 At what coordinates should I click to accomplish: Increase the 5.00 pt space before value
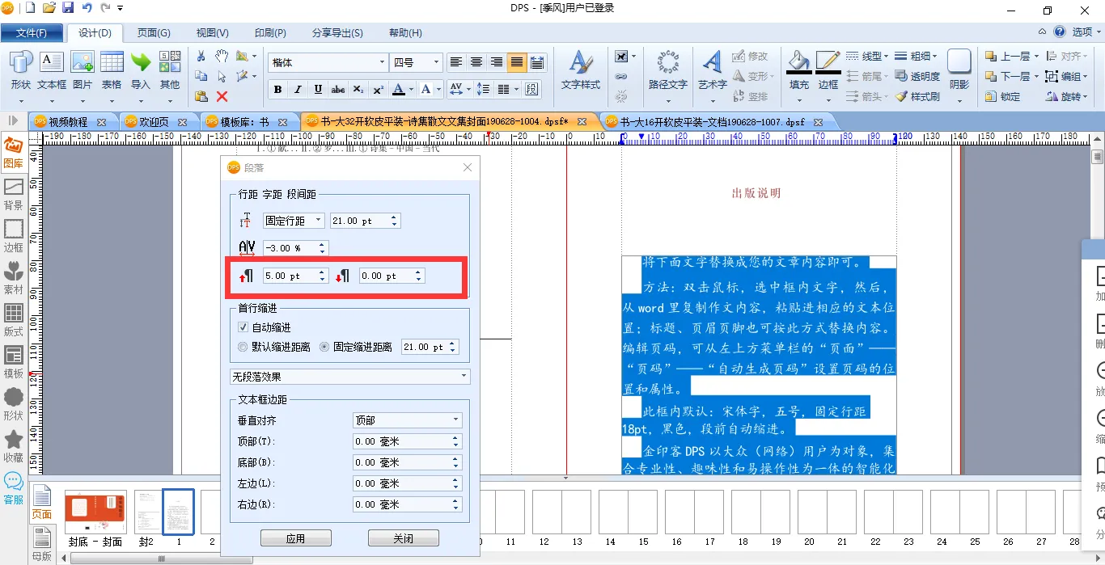(x=323, y=272)
